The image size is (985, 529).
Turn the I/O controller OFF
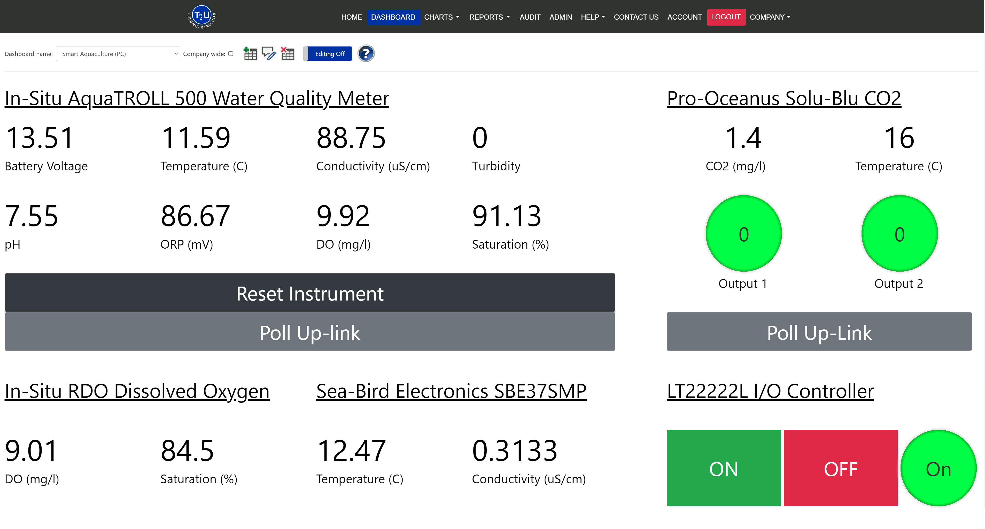(840, 468)
